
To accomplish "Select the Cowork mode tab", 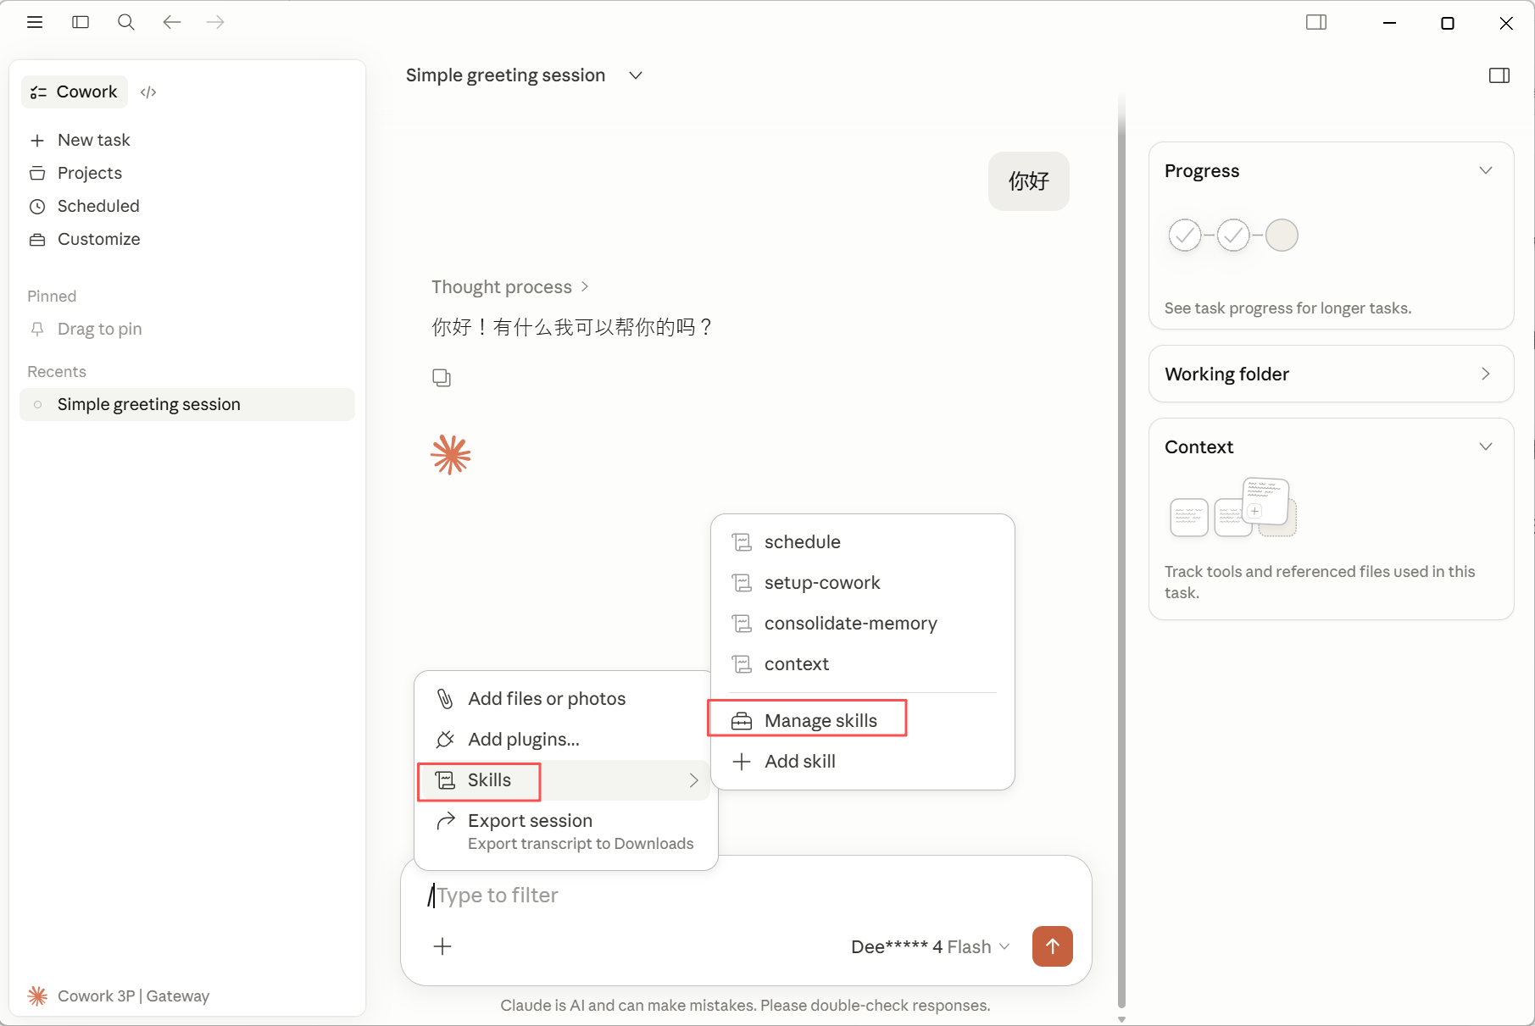I will [x=75, y=92].
